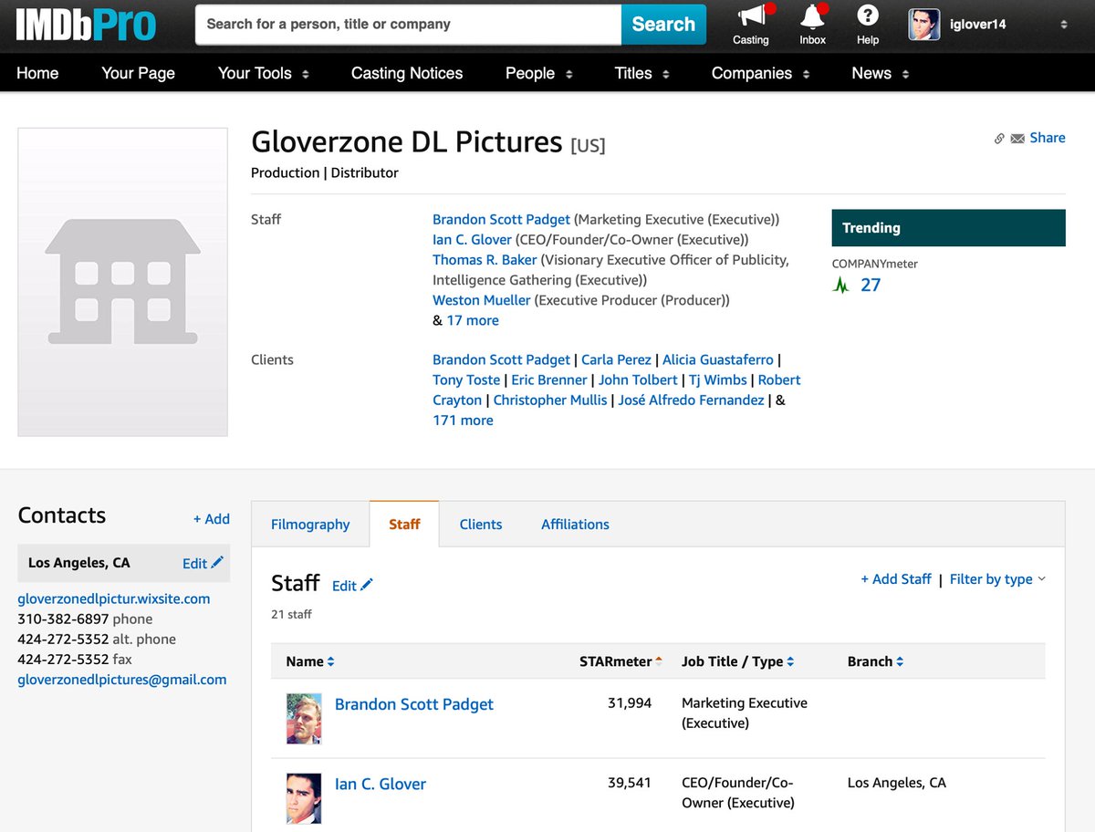Expand the Your Tools menu
Image resolution: width=1095 pixels, height=832 pixels.
tap(264, 73)
